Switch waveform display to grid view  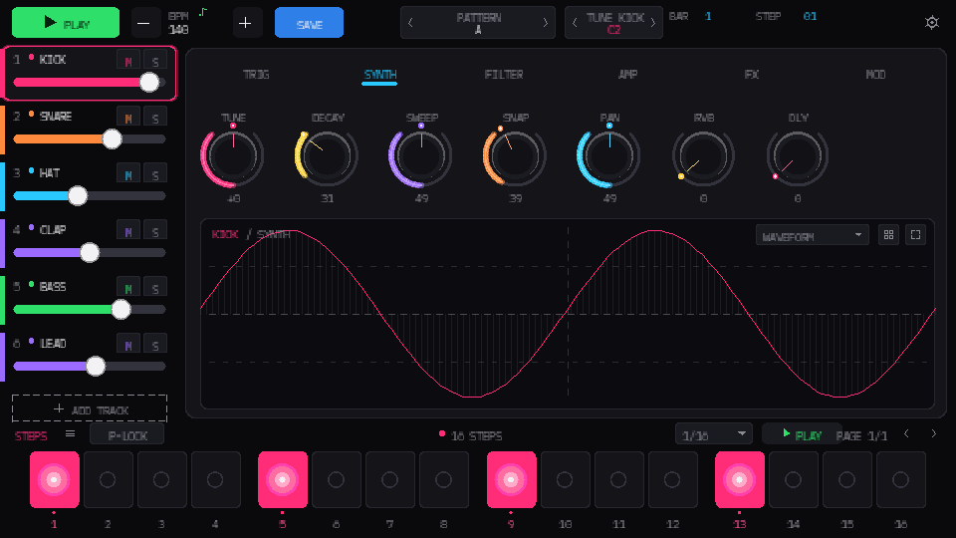pyautogui.click(x=888, y=235)
